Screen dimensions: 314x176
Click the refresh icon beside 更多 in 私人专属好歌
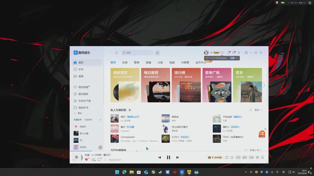click(250, 110)
